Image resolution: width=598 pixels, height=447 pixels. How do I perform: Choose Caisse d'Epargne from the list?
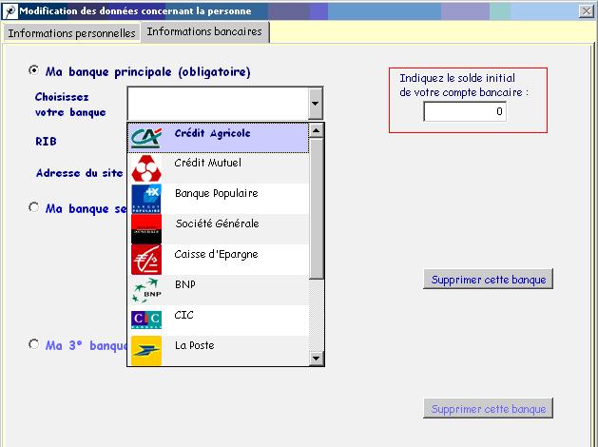(x=218, y=260)
